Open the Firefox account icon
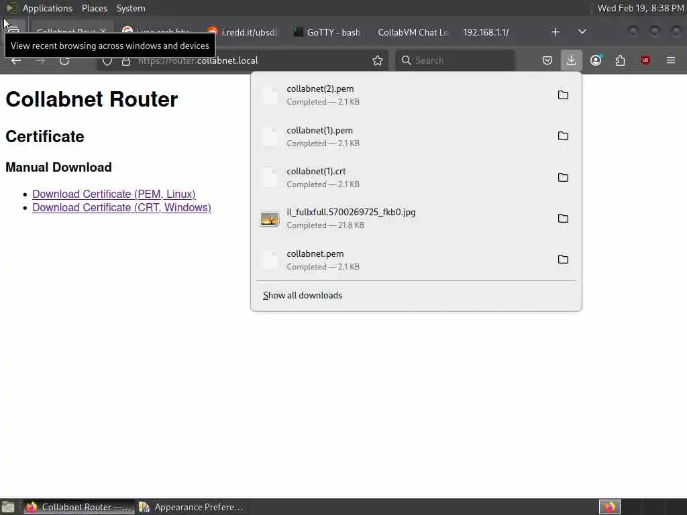This screenshot has height=515, width=687. point(596,60)
